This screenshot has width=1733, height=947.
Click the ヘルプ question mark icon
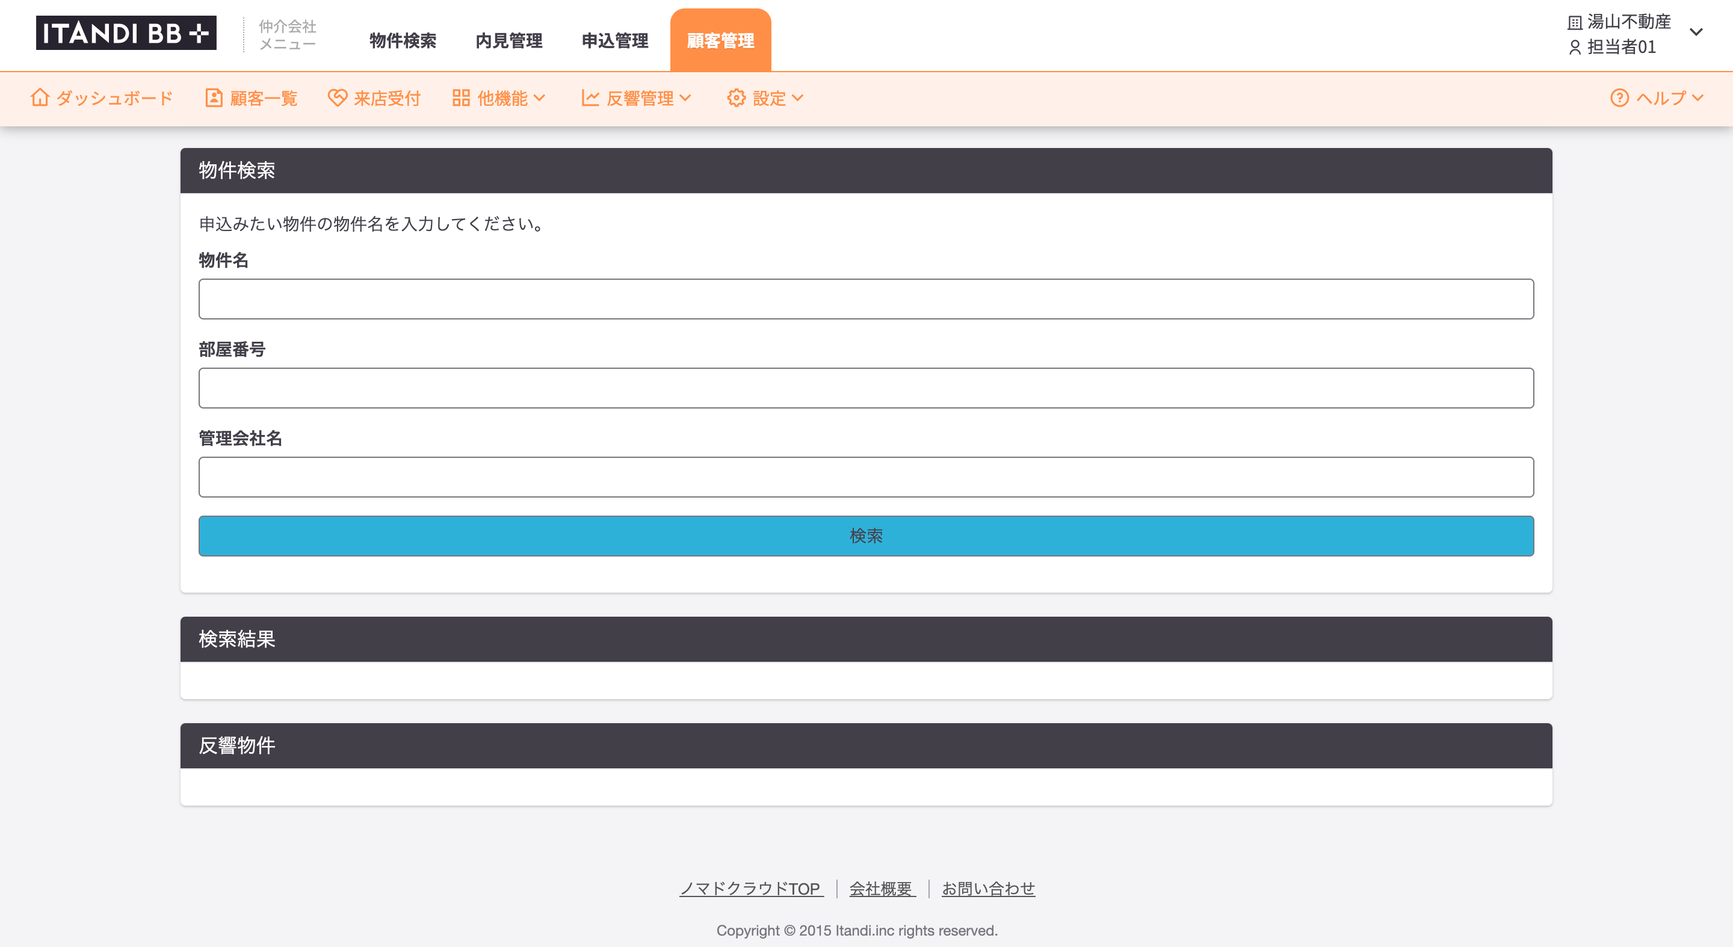pos(1619,98)
